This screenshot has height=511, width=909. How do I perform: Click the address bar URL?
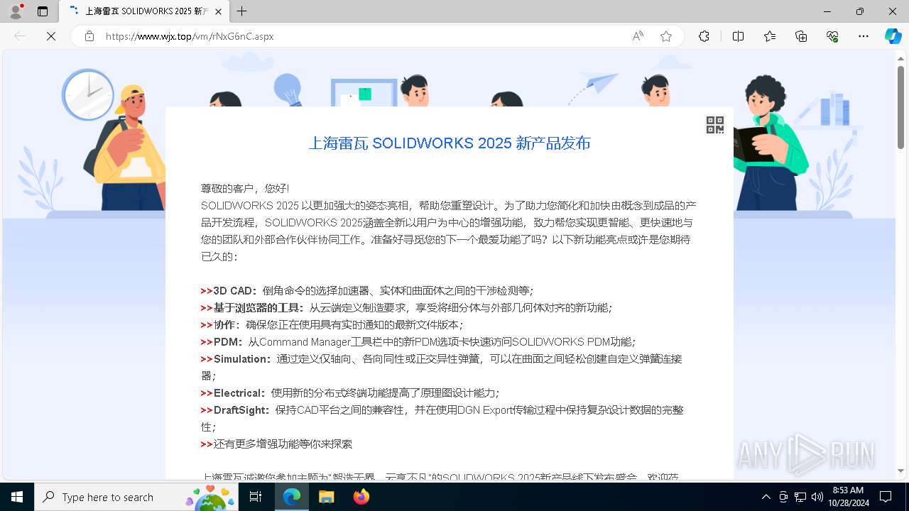point(190,36)
